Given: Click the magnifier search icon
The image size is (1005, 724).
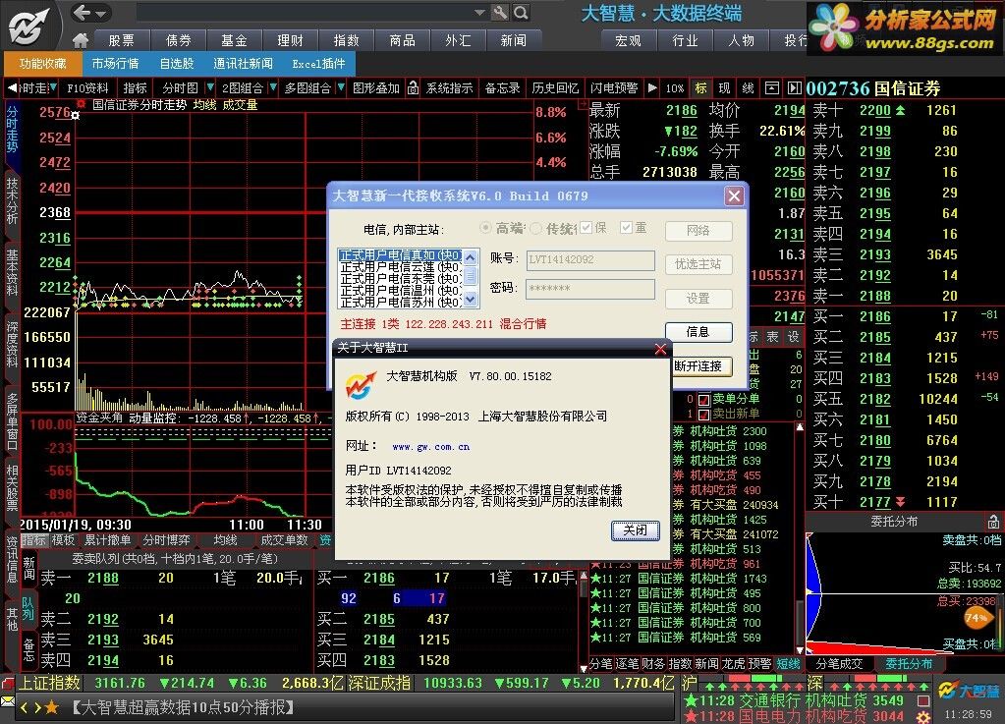Looking at the screenshot, I should click(x=521, y=12).
